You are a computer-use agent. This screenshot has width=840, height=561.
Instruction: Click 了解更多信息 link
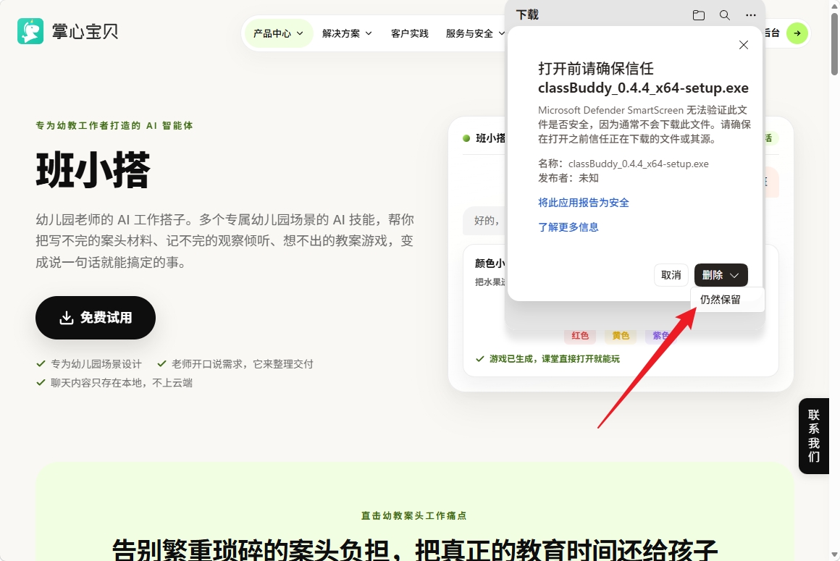coord(568,227)
